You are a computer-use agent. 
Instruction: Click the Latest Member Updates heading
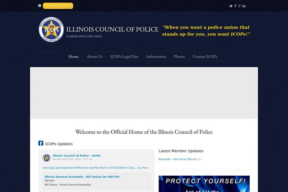click(x=181, y=151)
